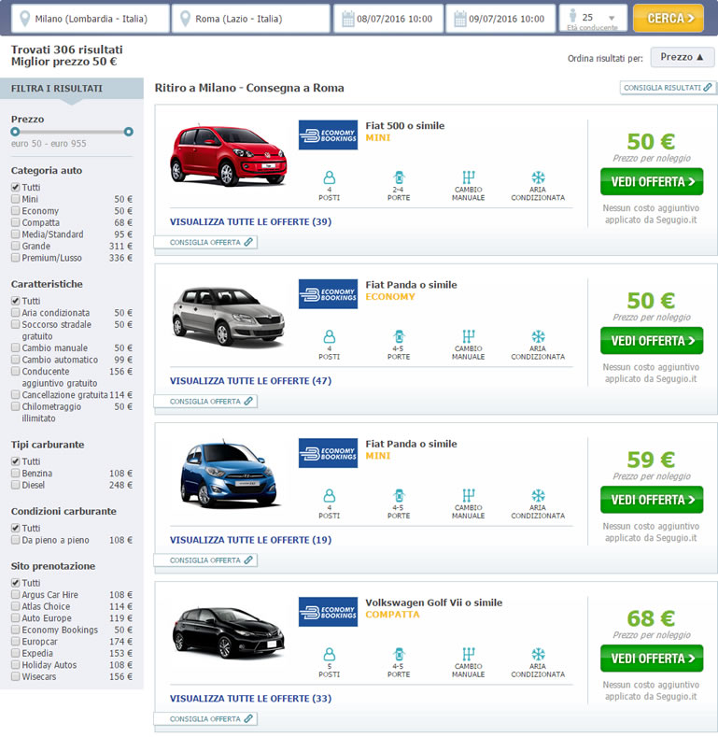This screenshot has width=718, height=737.
Task: Click Vedi Offerta for the Fiat 500
Action: pos(652,181)
